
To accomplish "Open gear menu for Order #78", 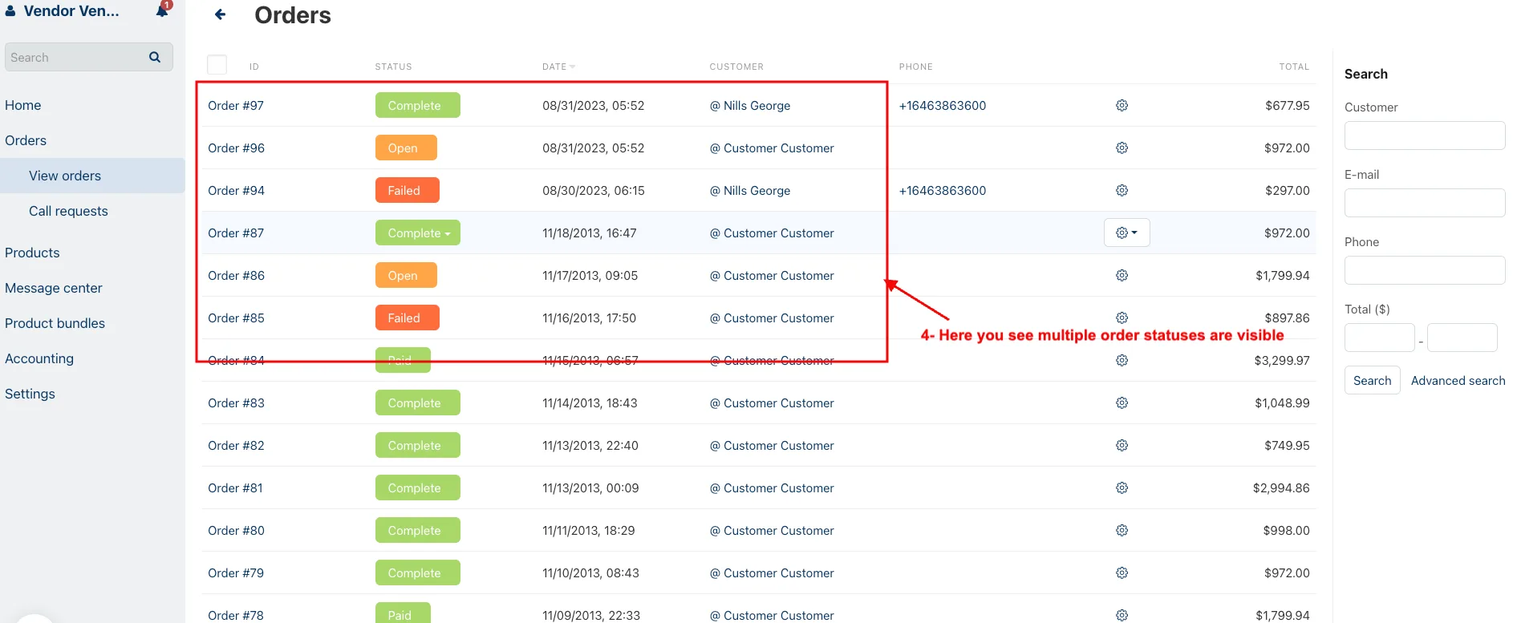I will pyautogui.click(x=1122, y=615).
